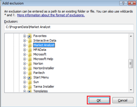Image resolution: width=137 pixels, height=107 pixels.
Task: Confirm the exclusion with OK
Action: pos(99,100)
